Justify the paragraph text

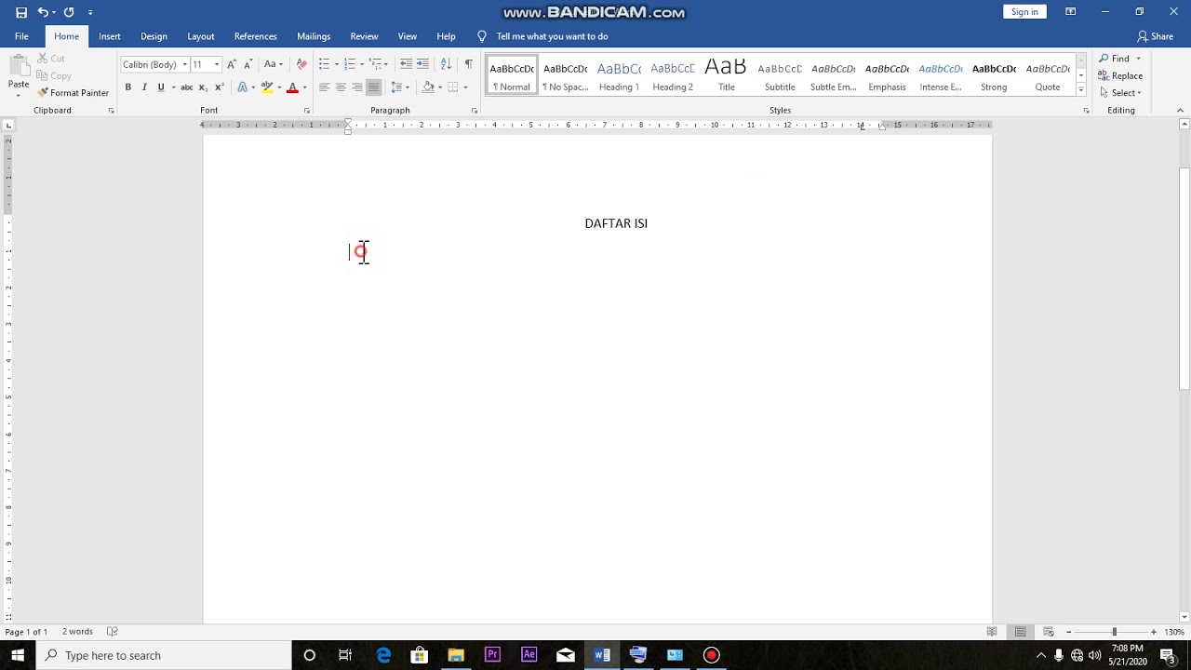pyautogui.click(x=373, y=87)
